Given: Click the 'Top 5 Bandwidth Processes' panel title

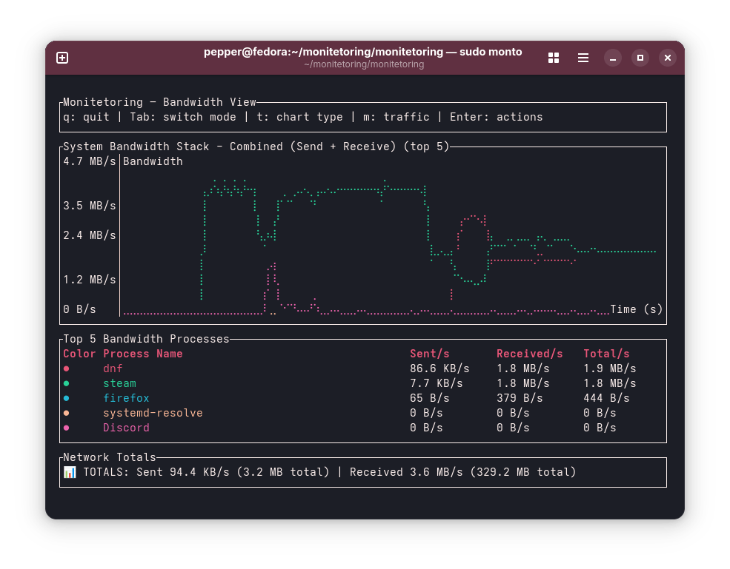Looking at the screenshot, I should tap(146, 339).
